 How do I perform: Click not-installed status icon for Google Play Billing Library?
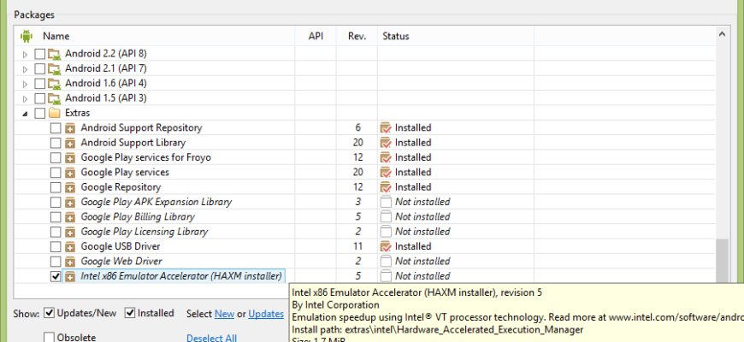pos(386,217)
